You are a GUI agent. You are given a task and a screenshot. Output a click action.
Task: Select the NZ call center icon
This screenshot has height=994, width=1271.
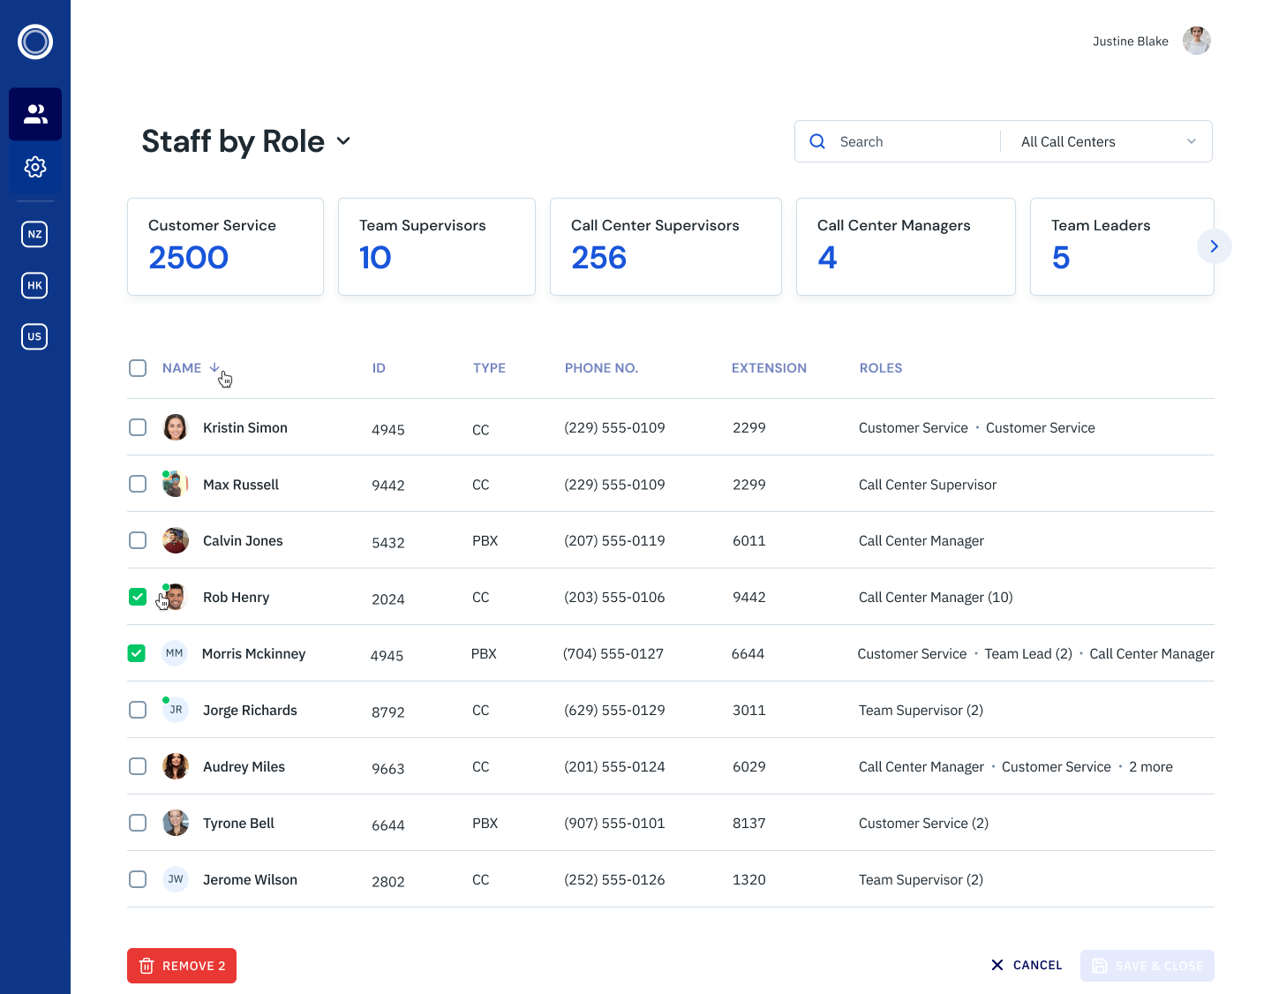click(34, 234)
